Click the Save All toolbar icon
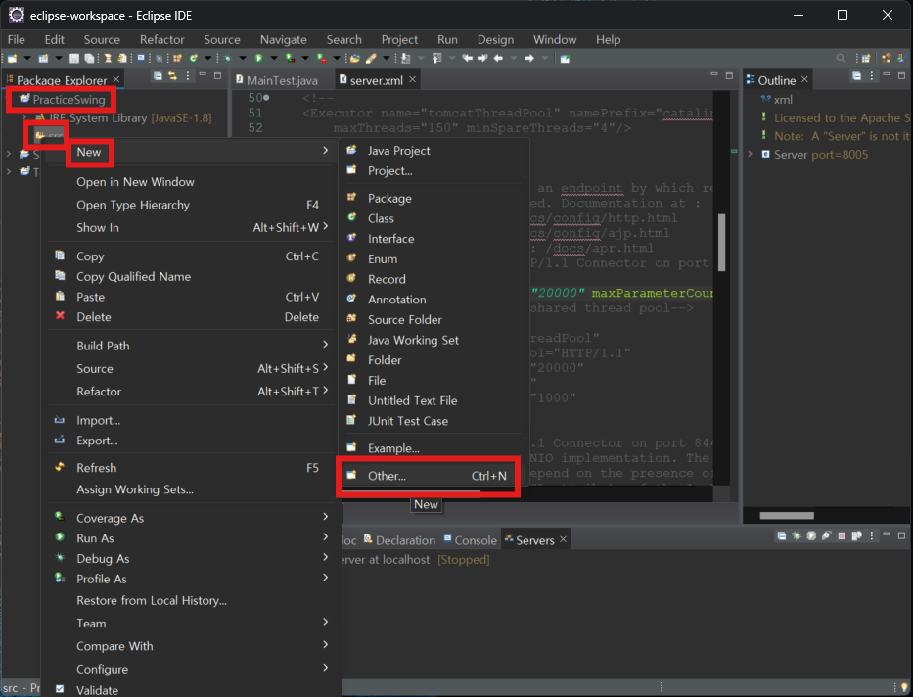The height and width of the screenshot is (697, 913). point(89,58)
